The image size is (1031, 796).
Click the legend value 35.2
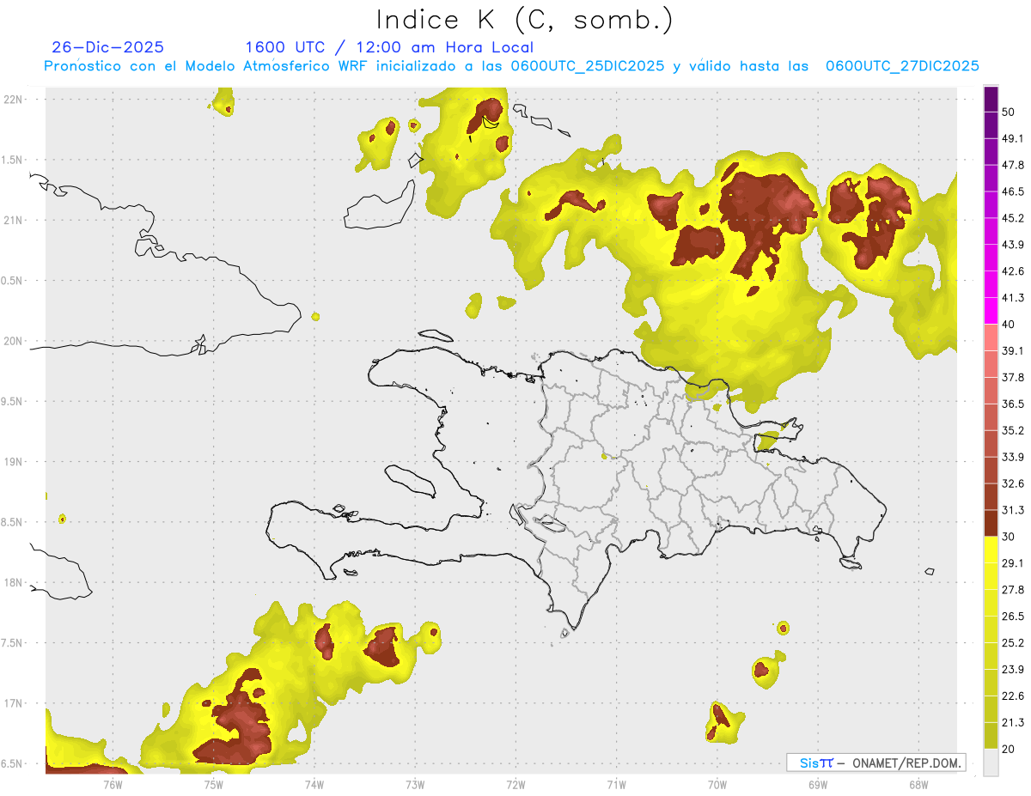click(1012, 430)
